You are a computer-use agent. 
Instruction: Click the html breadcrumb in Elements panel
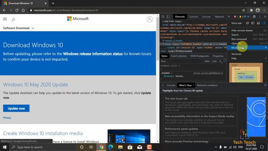point(163,51)
